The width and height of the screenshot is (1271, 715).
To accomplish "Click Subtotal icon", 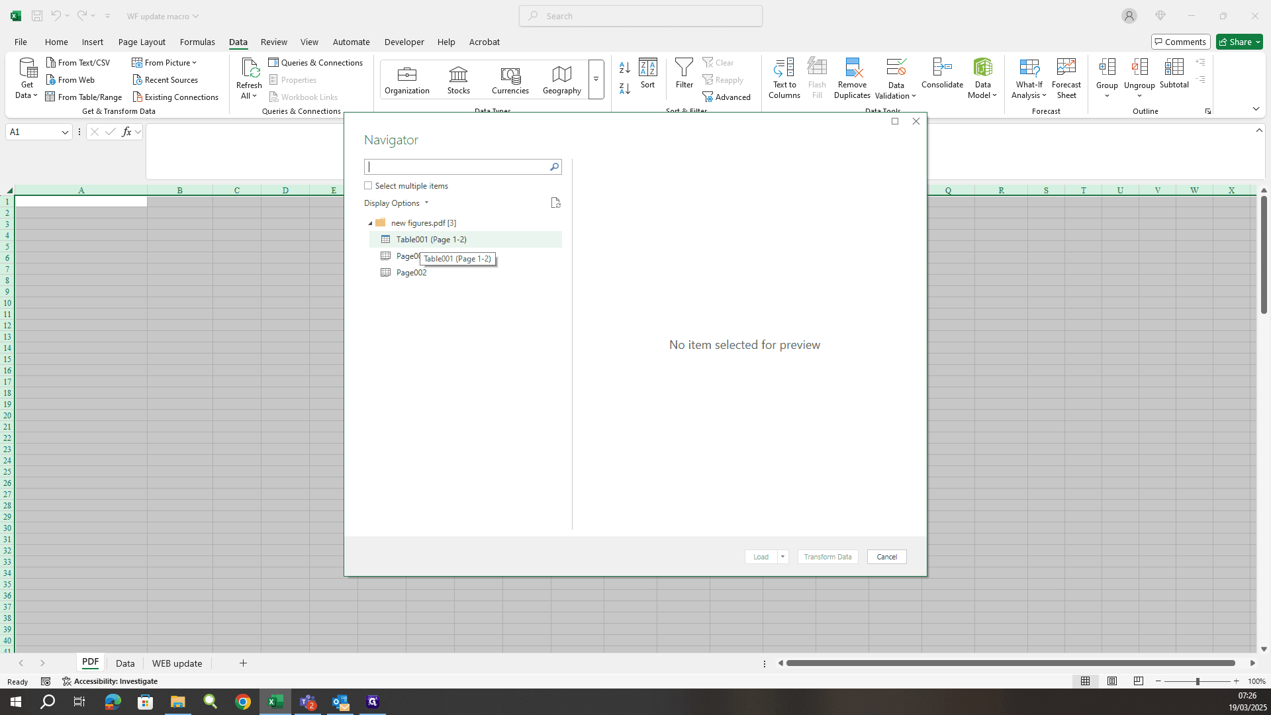I will 1174,73.
